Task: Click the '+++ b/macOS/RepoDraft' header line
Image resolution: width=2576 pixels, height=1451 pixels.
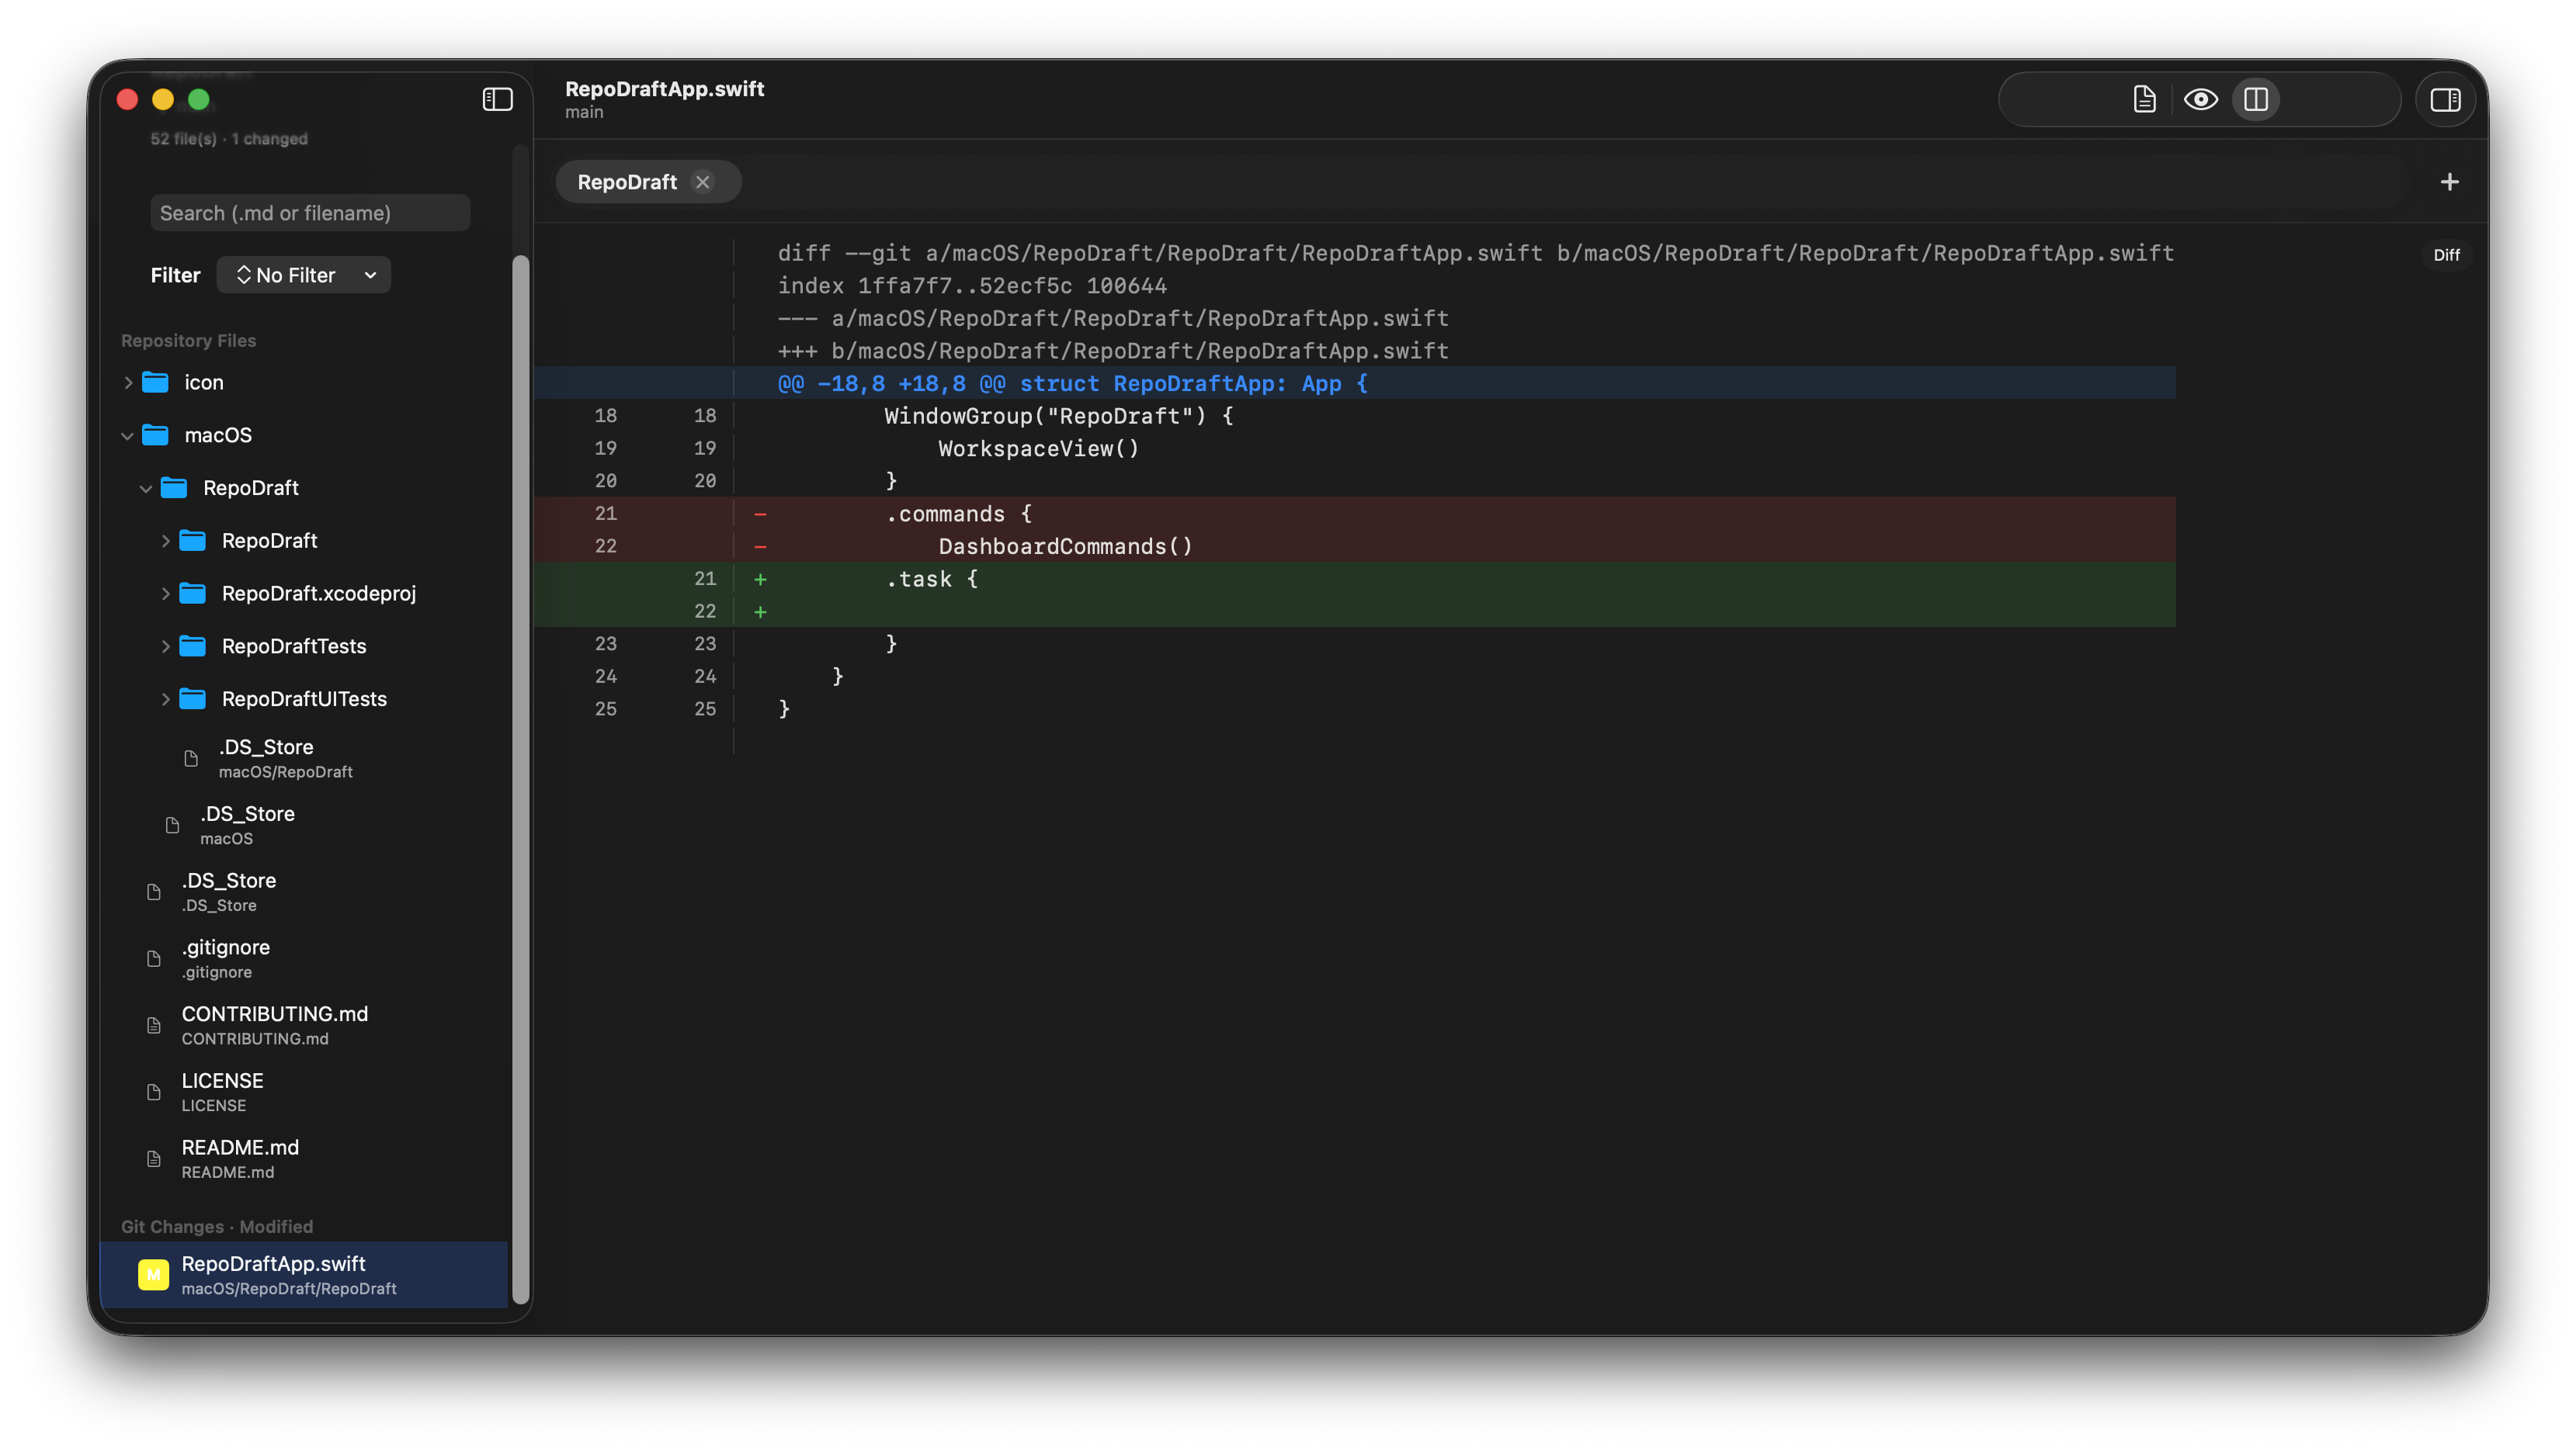Action: point(1113,351)
